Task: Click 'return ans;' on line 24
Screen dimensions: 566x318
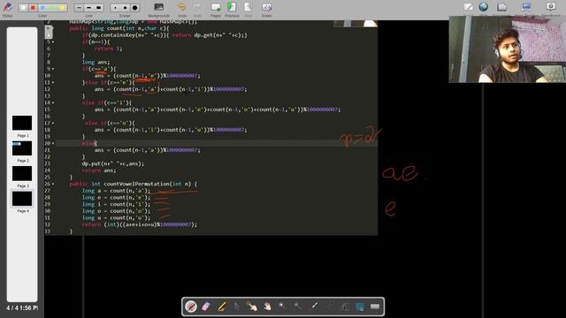Action: tap(99, 170)
